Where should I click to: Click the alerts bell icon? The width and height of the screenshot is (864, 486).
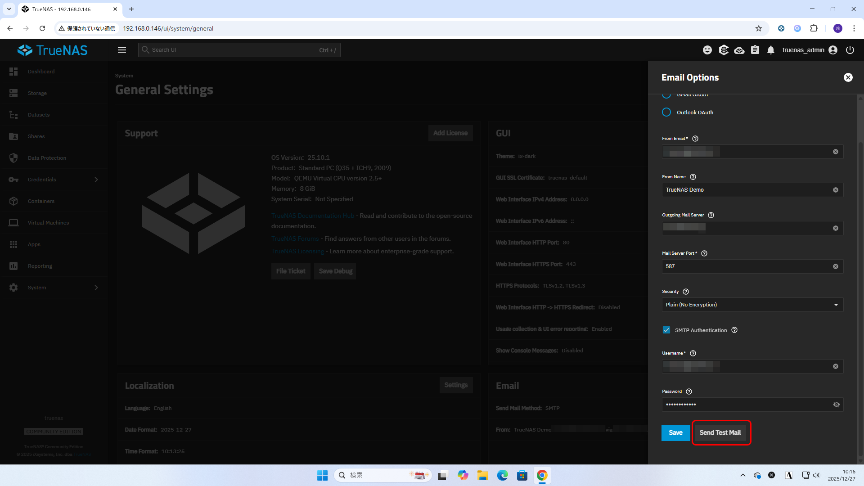coord(771,50)
